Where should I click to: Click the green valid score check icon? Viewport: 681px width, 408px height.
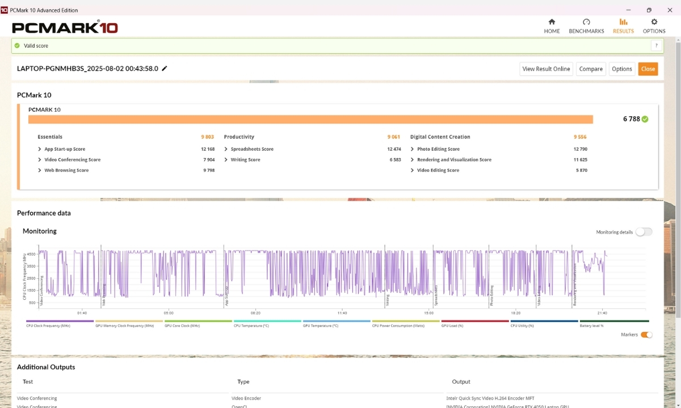pos(17,46)
